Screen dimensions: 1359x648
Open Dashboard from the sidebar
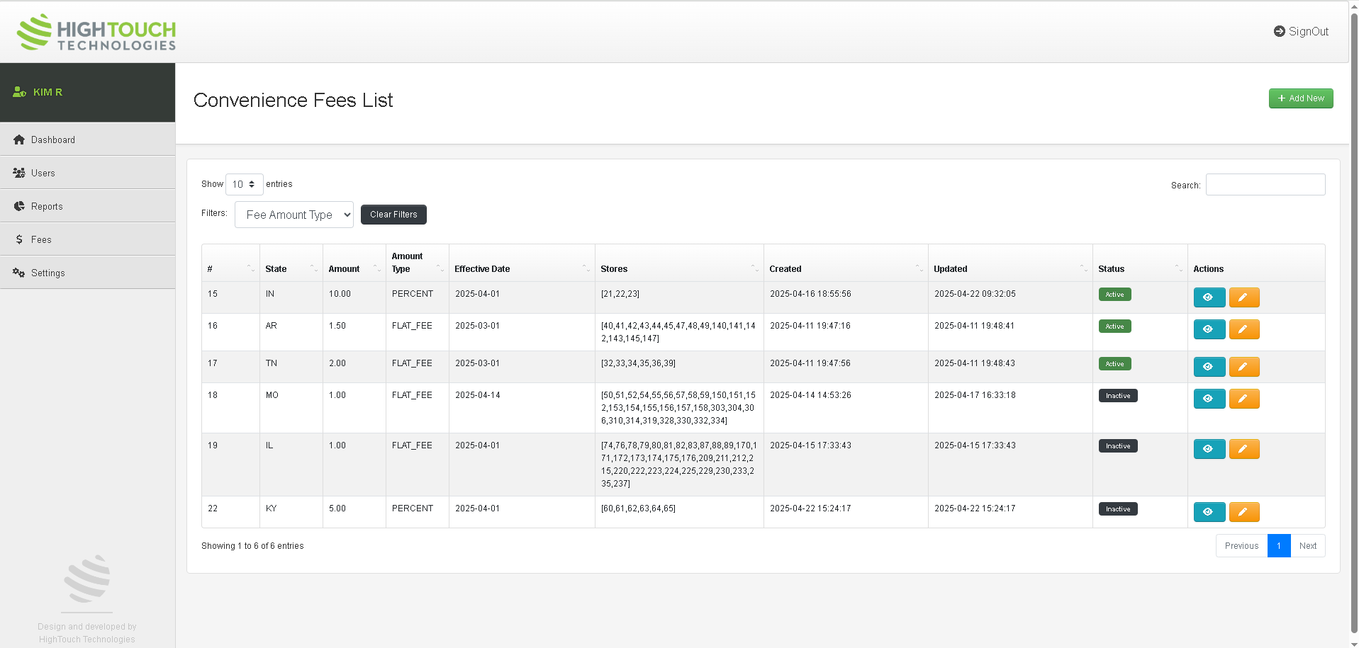[x=53, y=140]
